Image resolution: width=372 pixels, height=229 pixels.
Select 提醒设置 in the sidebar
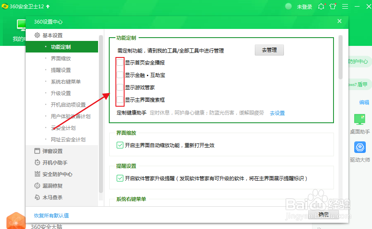click(x=62, y=70)
